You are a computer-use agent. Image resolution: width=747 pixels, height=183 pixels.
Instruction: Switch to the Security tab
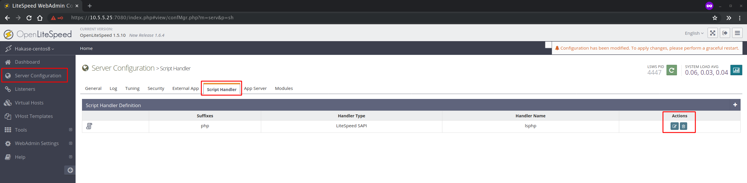pyautogui.click(x=156, y=88)
